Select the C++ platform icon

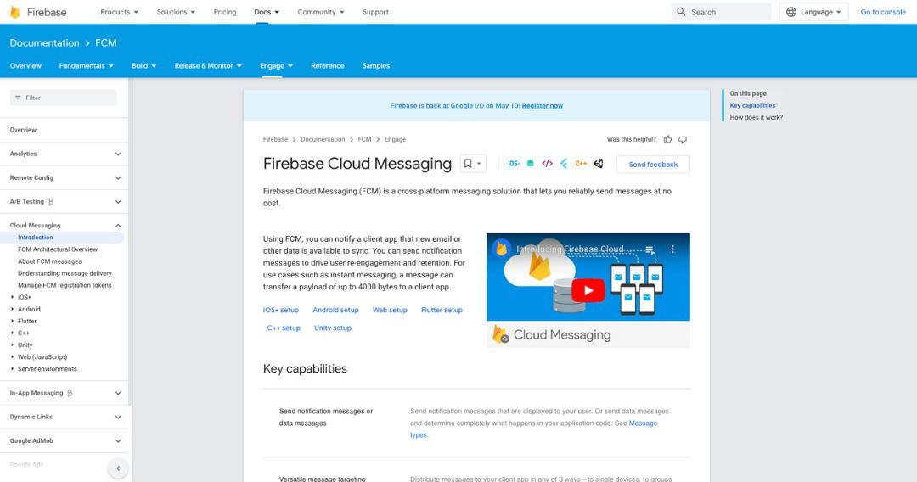tap(581, 164)
